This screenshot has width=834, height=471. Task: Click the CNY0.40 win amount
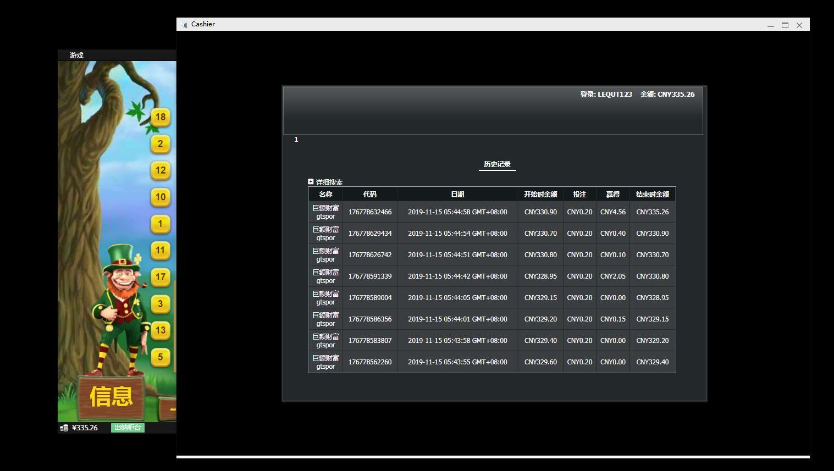click(613, 234)
